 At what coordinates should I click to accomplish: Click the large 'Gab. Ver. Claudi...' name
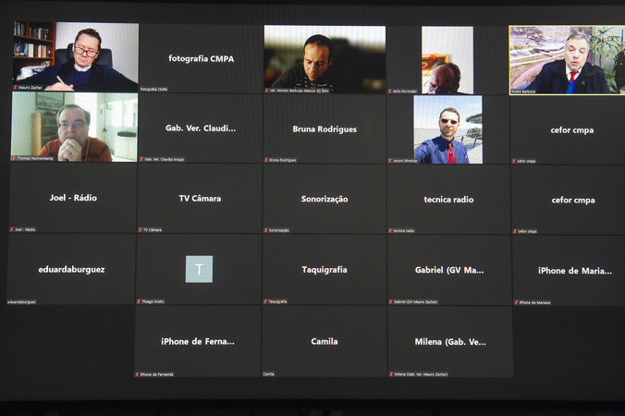(x=201, y=128)
